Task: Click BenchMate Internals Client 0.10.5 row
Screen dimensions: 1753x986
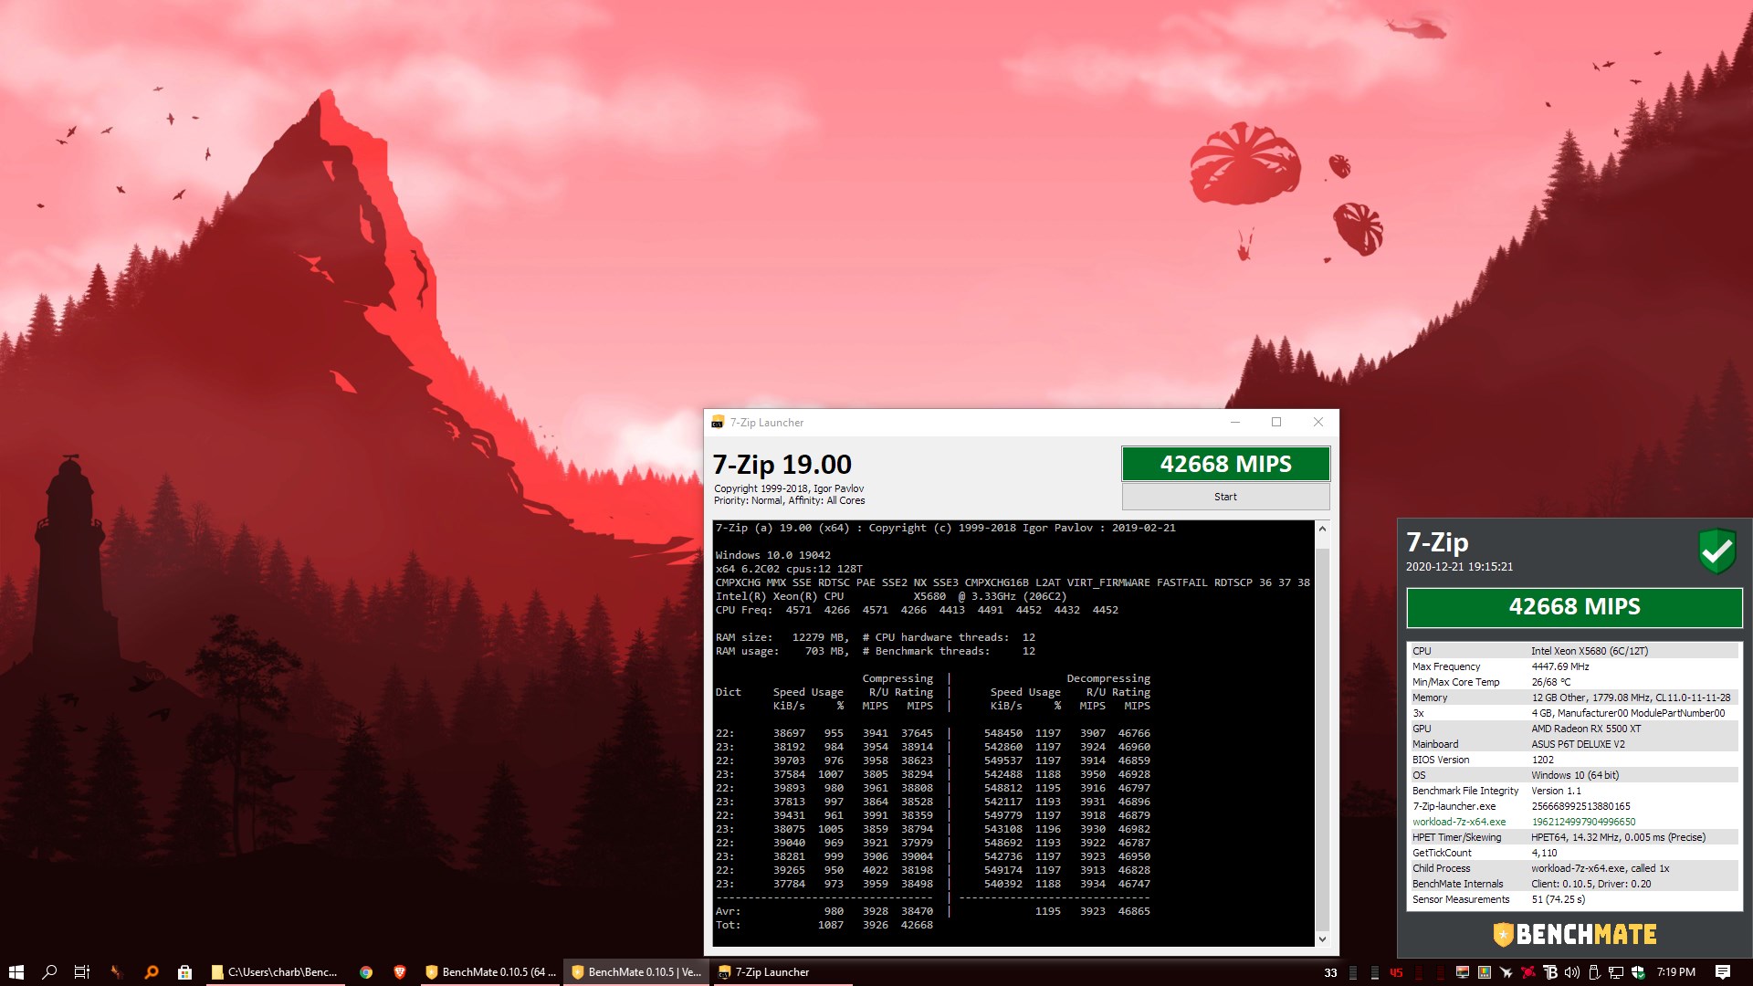Action: (1574, 884)
